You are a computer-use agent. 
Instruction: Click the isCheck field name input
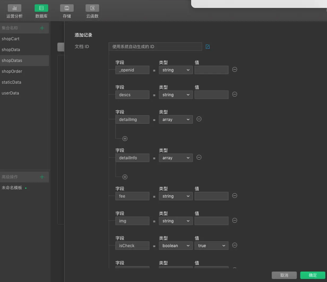[x=132, y=246]
